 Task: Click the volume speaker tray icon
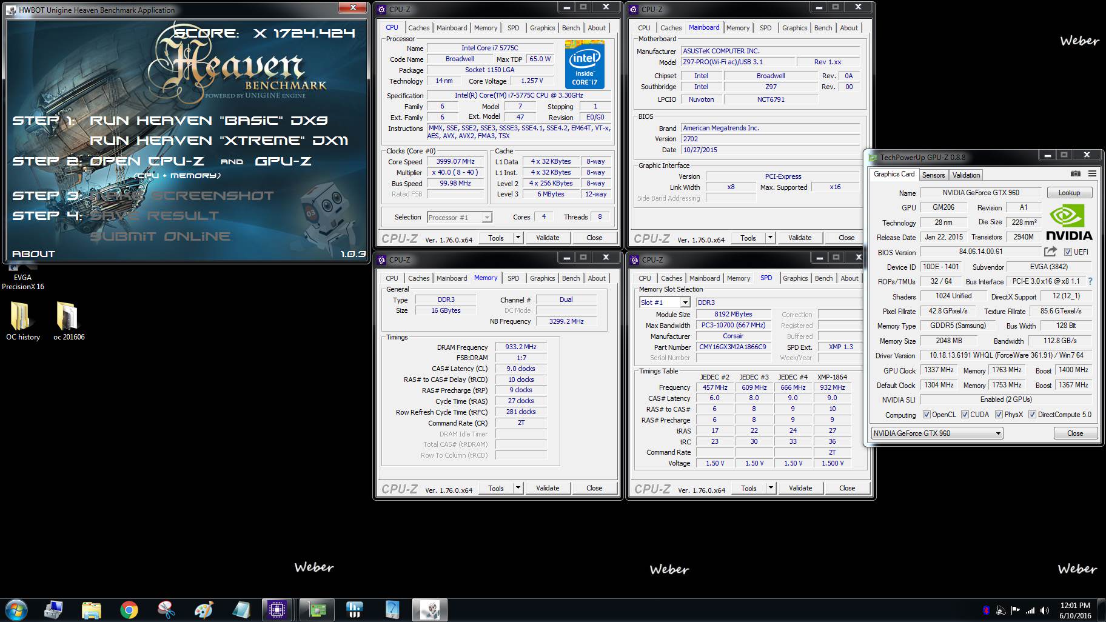tap(1044, 610)
